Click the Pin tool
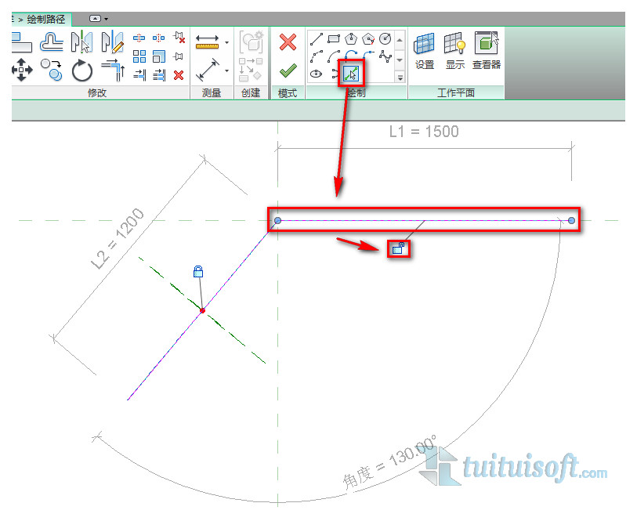The width and height of the screenshot is (637, 521). pos(179,56)
